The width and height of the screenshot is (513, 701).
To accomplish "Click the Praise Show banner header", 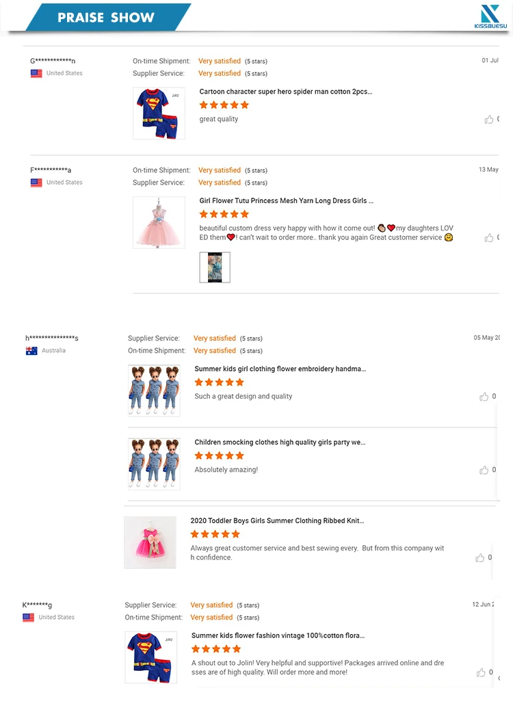I will click(106, 18).
